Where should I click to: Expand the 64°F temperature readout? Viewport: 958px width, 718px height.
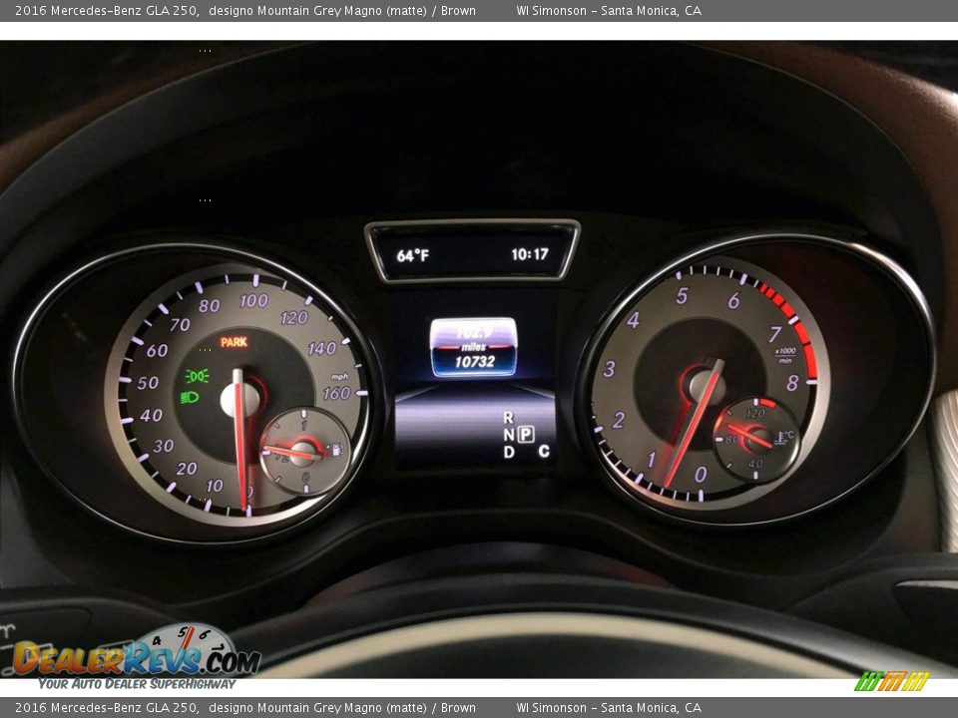(x=415, y=253)
